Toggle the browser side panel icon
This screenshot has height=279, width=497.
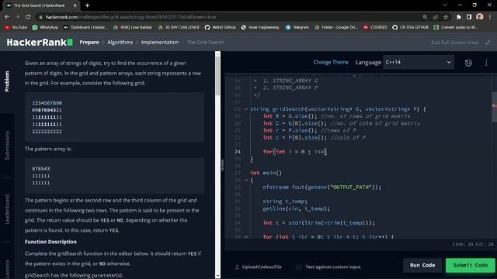(x=469, y=17)
